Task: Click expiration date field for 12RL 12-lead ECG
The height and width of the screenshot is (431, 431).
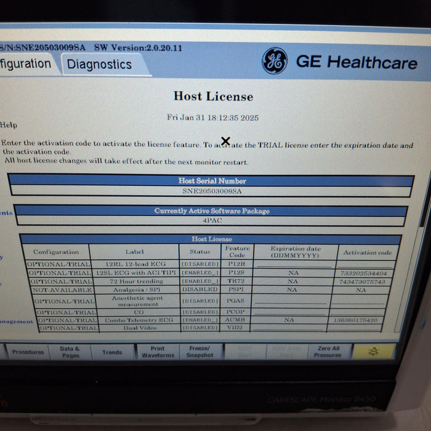Action: (294, 264)
